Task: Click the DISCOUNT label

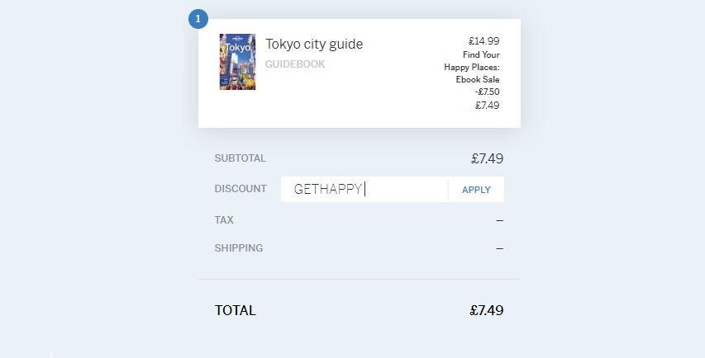Action: pyautogui.click(x=241, y=189)
